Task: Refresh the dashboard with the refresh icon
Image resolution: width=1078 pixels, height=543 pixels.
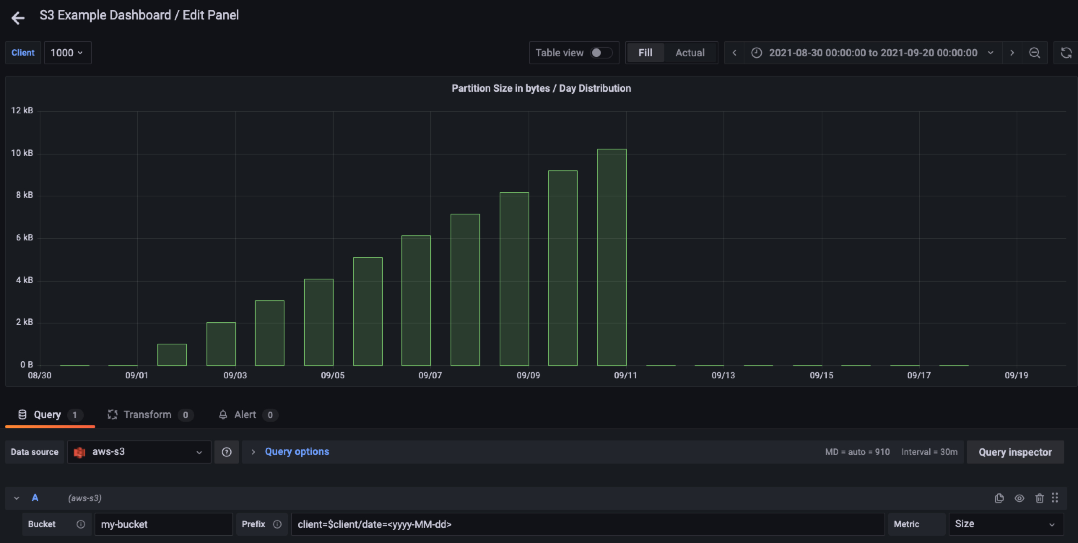Action: click(x=1066, y=53)
